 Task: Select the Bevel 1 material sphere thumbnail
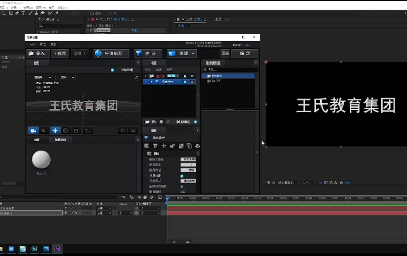tap(41, 159)
